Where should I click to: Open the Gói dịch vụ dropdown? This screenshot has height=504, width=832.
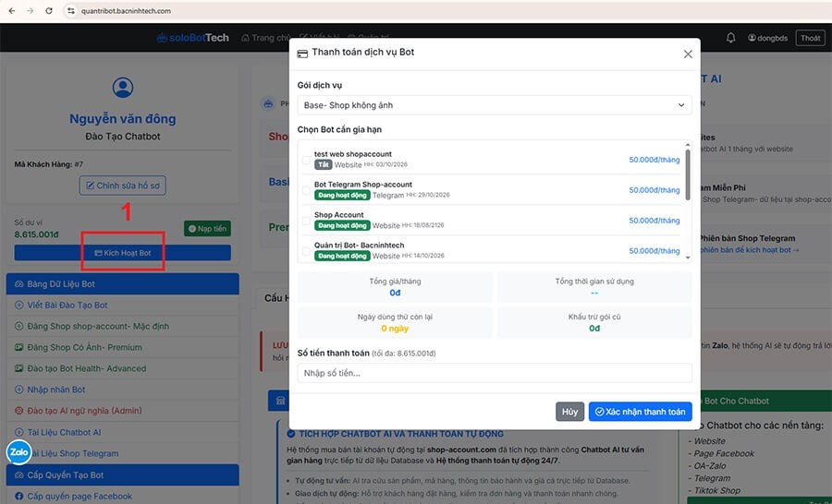tap(495, 105)
